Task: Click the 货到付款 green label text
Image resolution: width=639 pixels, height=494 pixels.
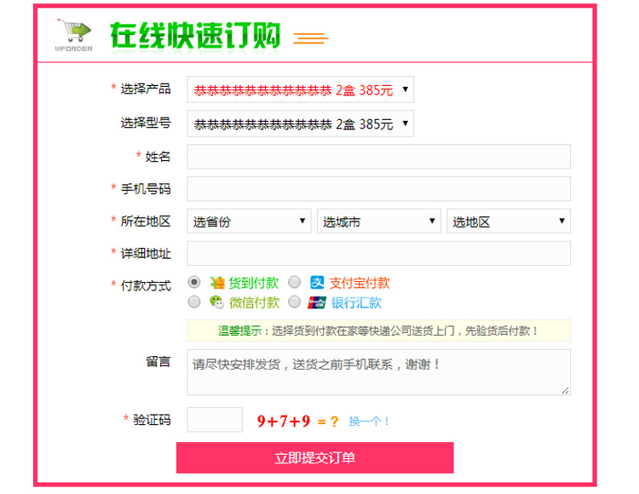Action: 254,283
